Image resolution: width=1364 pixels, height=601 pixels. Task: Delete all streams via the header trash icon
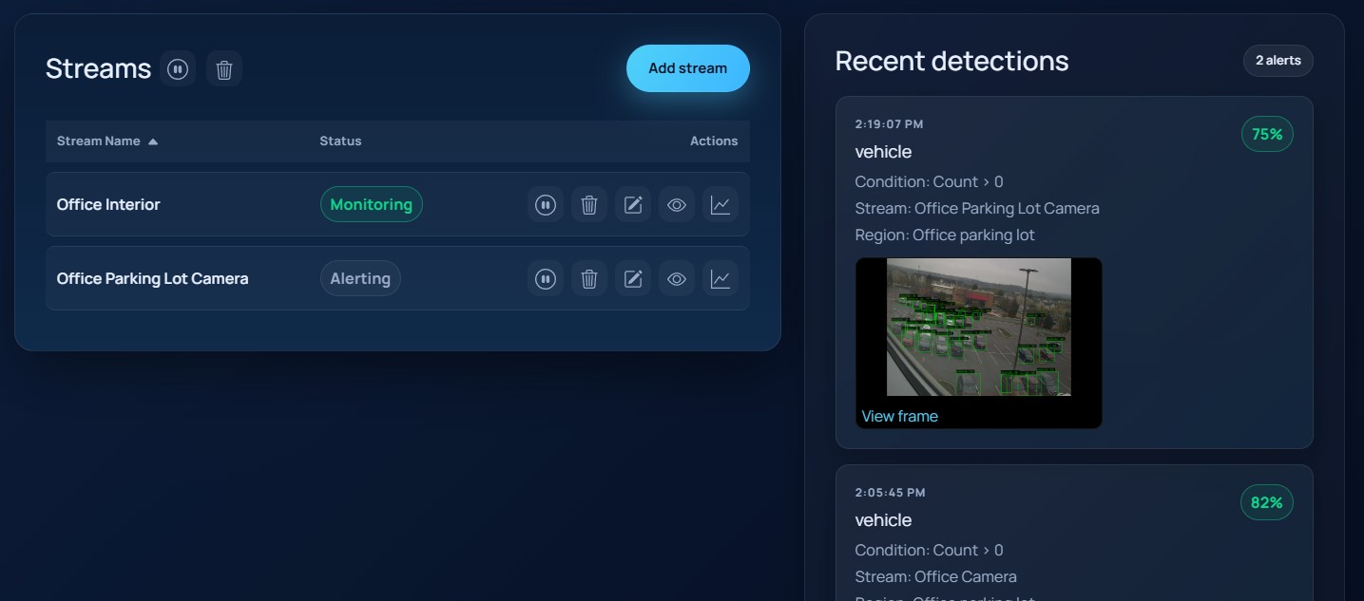224,68
